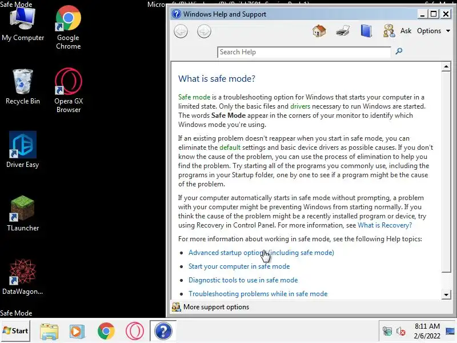Open the Options dropdown menu
Viewport: 457px width, 343px height.
pos(434,31)
